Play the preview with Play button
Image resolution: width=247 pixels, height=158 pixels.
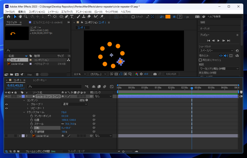pos(219,41)
